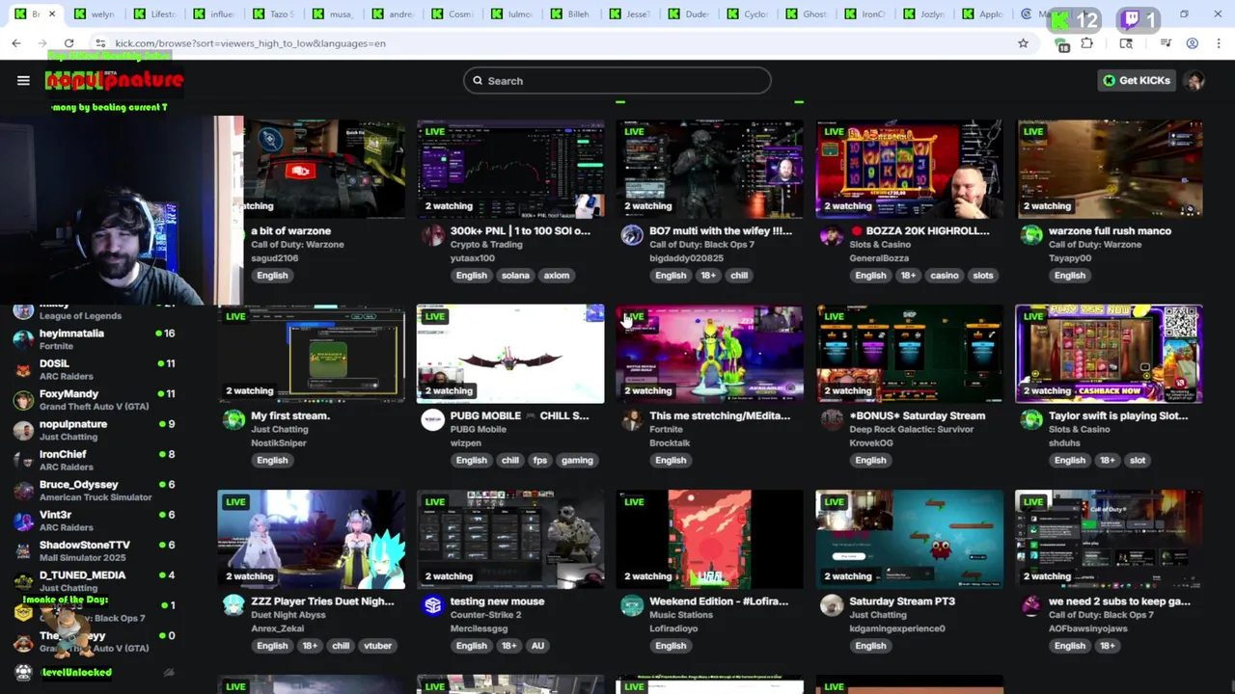1235x694 pixels.
Task: Click the yutaax100 streamer avatar
Action: point(432,235)
